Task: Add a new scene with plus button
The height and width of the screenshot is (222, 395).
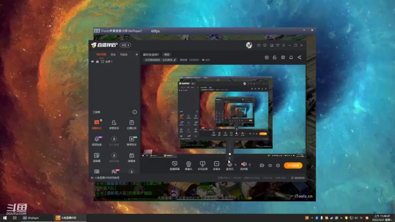Action: (137, 54)
